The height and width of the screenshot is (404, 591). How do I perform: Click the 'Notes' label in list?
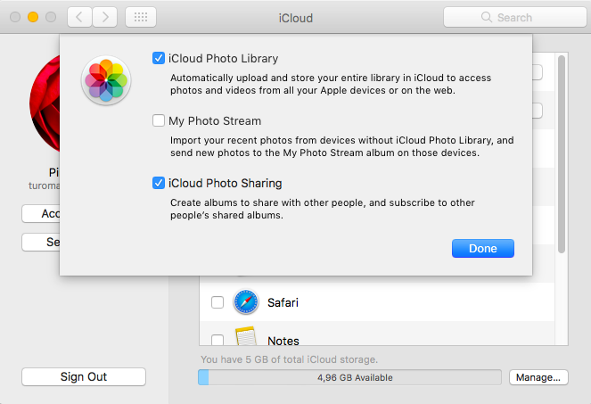point(283,341)
